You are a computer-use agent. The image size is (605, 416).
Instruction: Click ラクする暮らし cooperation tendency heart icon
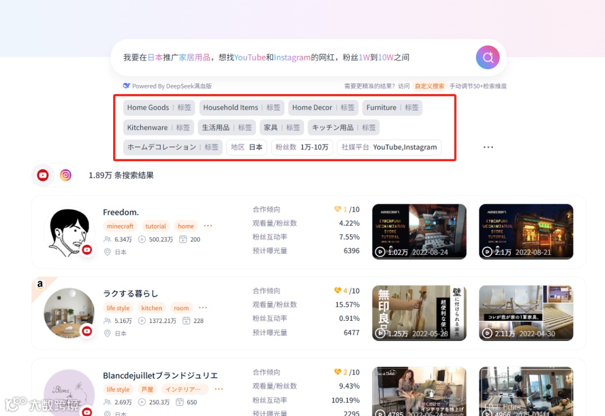point(338,291)
